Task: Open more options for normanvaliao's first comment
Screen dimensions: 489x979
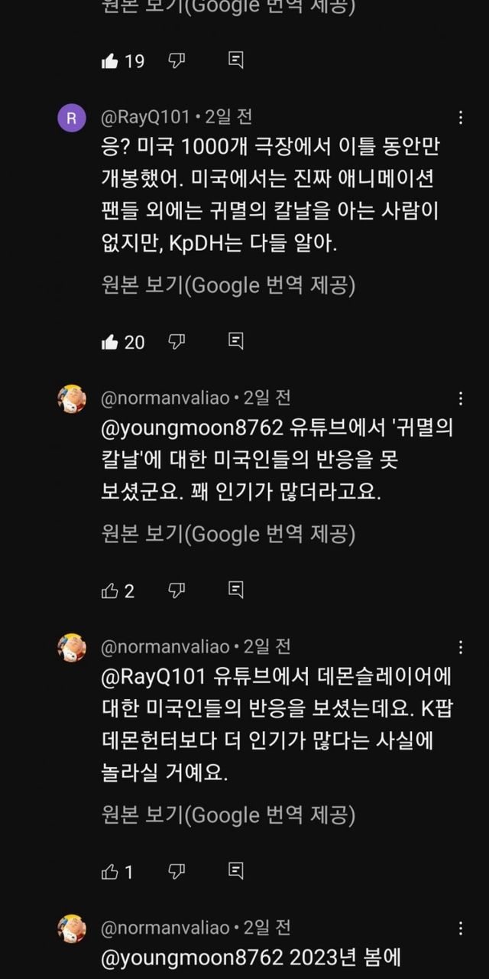Action: (461, 398)
